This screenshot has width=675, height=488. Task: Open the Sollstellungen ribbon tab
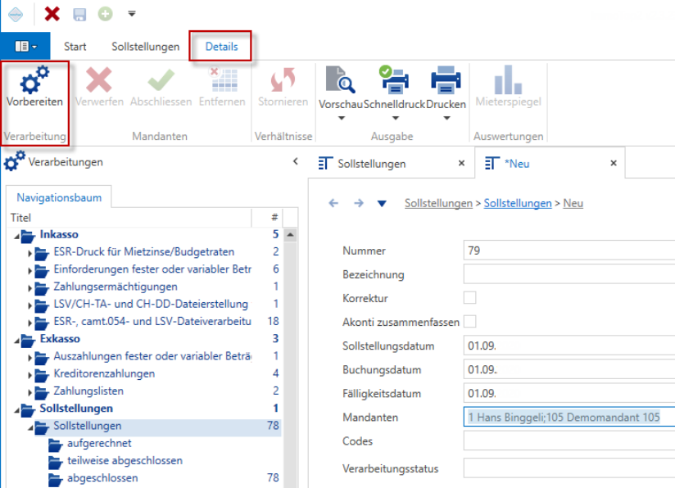[x=146, y=47]
